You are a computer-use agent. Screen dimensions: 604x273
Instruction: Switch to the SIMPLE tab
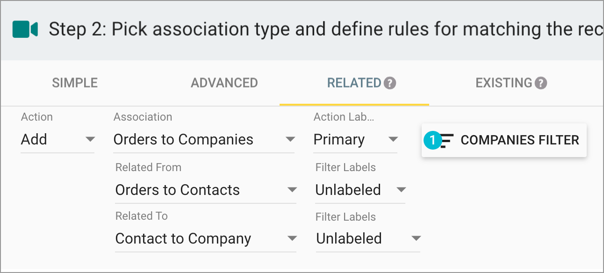74,83
